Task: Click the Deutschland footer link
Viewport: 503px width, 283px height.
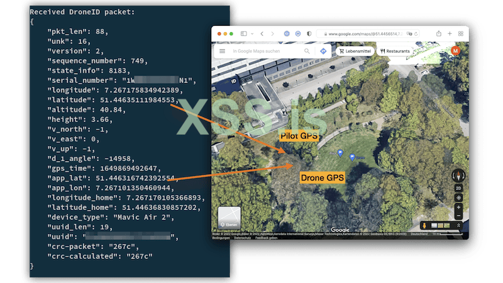Action: coord(419,234)
